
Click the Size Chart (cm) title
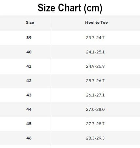point(70,8)
